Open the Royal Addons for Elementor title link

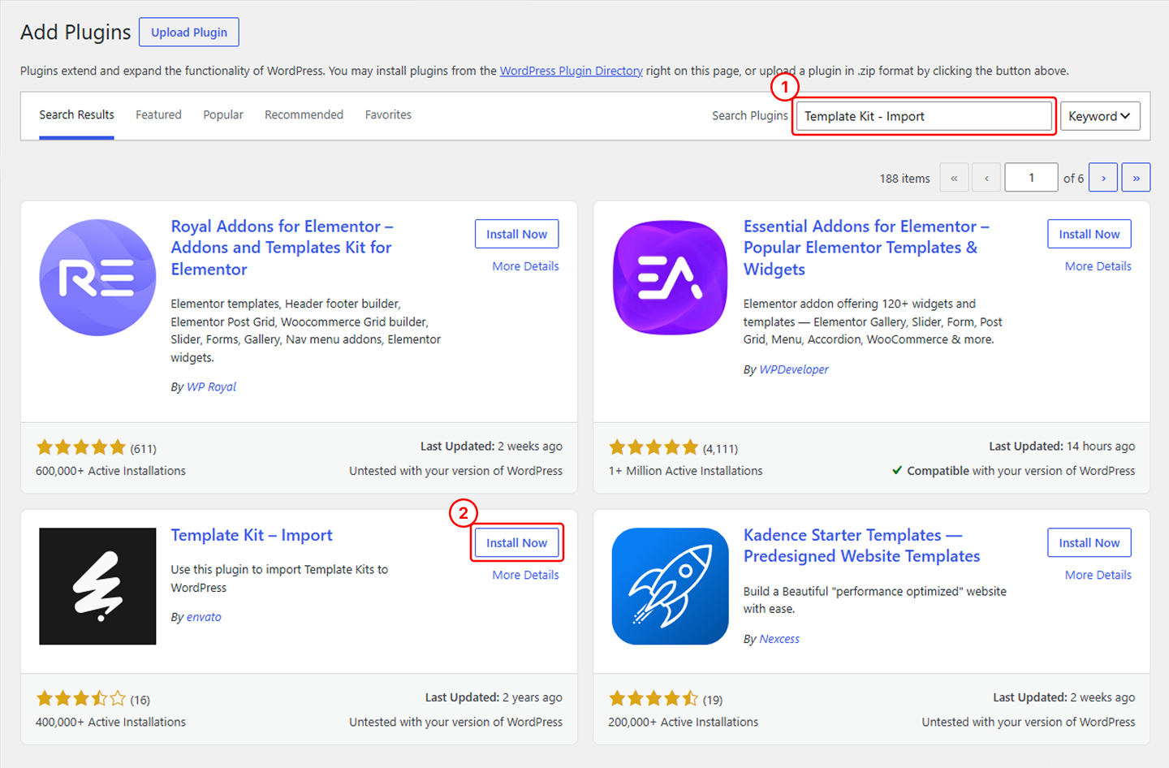click(x=282, y=248)
